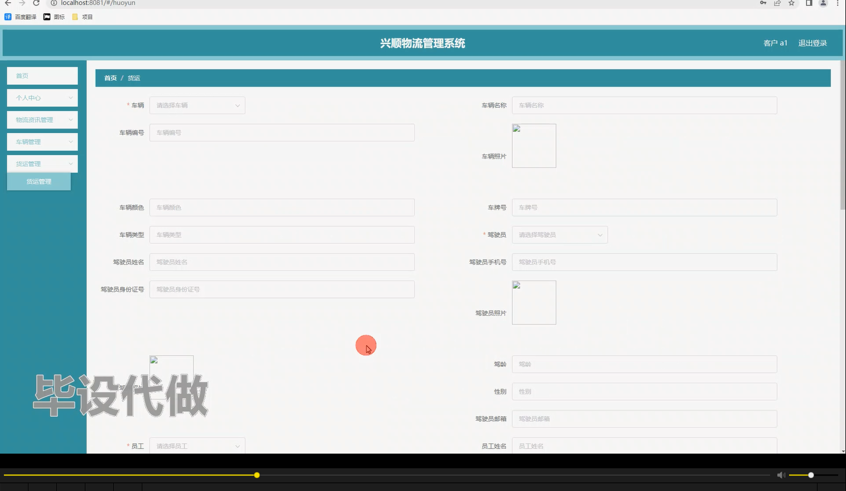Open the 请选择驾驶员 dropdown
The height and width of the screenshot is (491, 846).
tap(559, 234)
